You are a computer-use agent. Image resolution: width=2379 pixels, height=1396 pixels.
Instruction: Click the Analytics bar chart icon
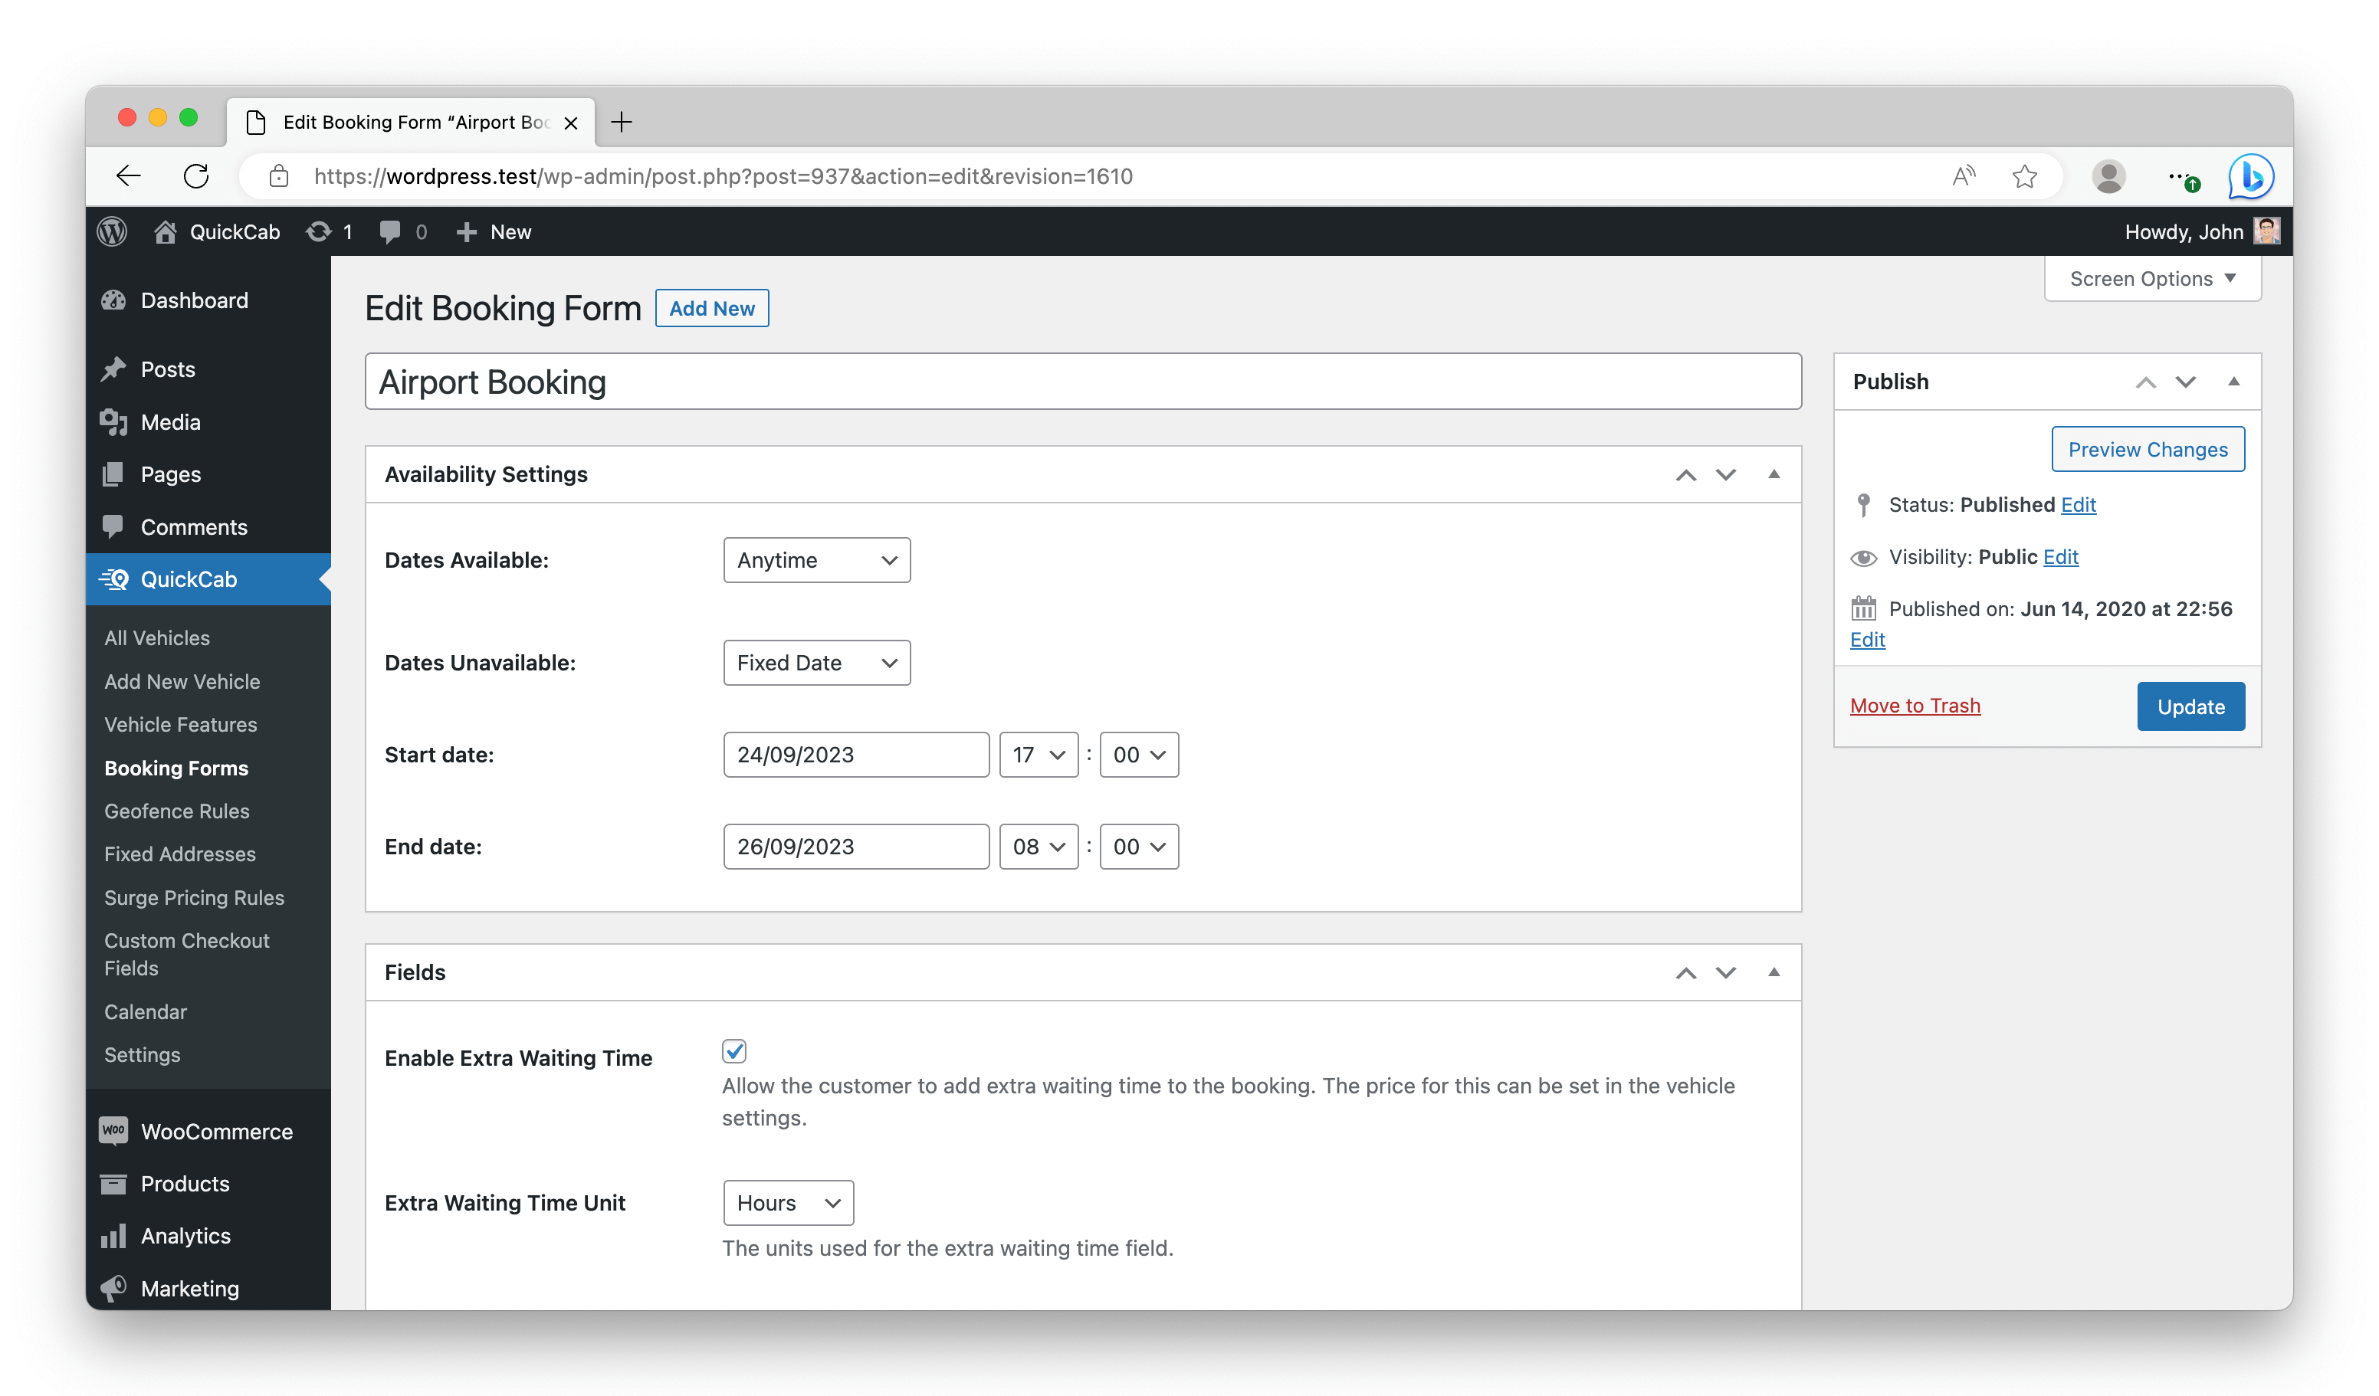click(x=113, y=1235)
